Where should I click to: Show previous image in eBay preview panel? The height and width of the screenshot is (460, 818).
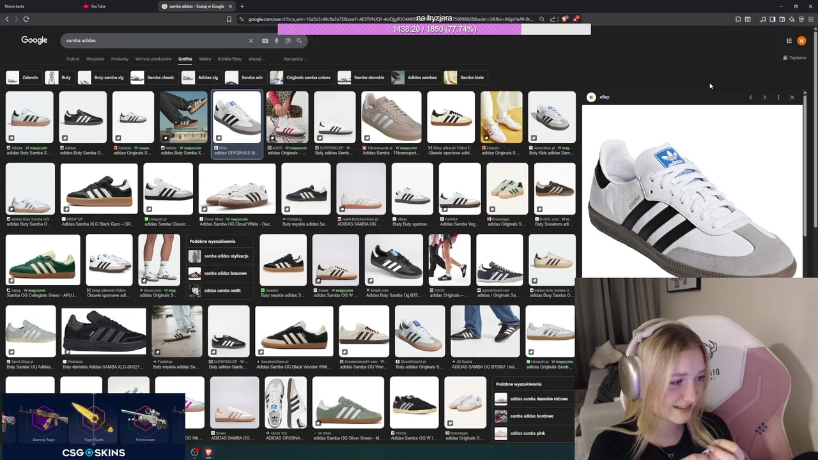click(751, 97)
